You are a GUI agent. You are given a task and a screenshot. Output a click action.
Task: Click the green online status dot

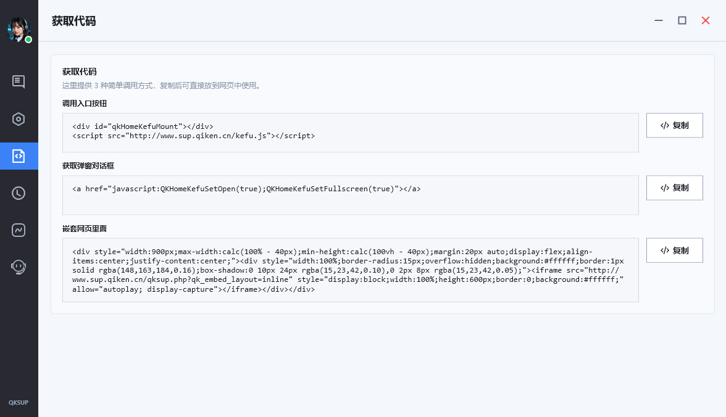point(28,40)
